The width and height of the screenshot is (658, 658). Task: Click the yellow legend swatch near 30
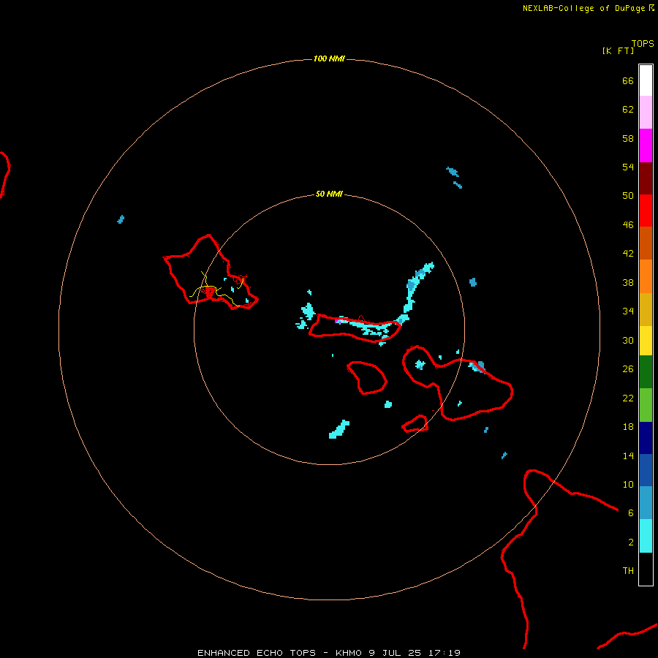click(x=646, y=340)
